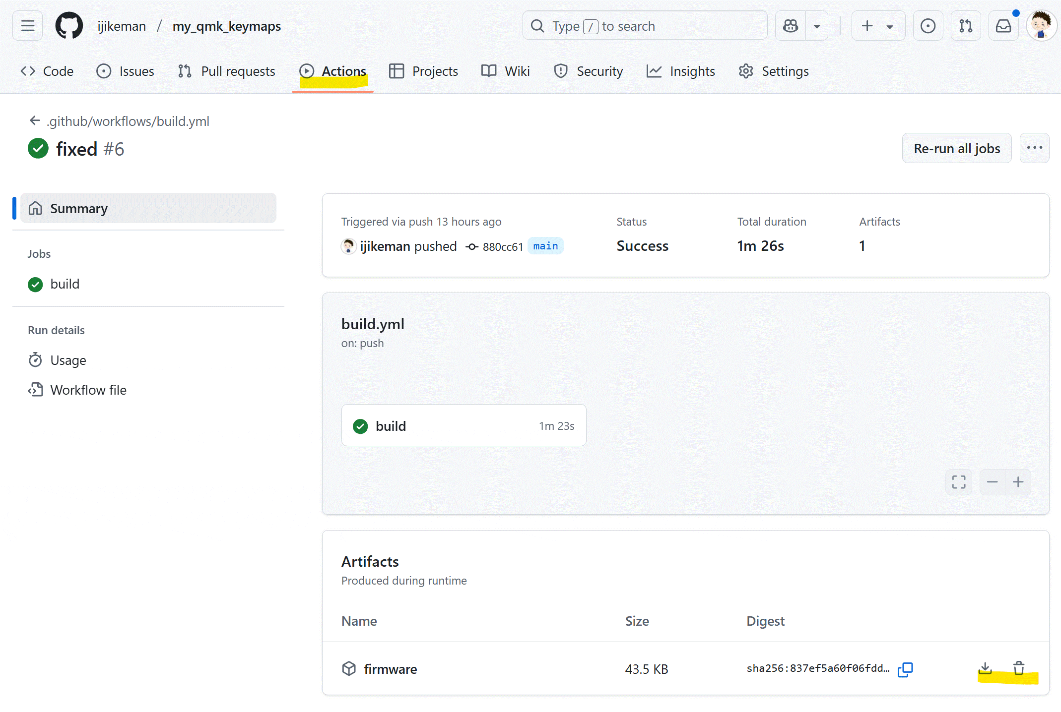Open the run options ellipsis menu
The image size is (1061, 712).
click(1035, 148)
